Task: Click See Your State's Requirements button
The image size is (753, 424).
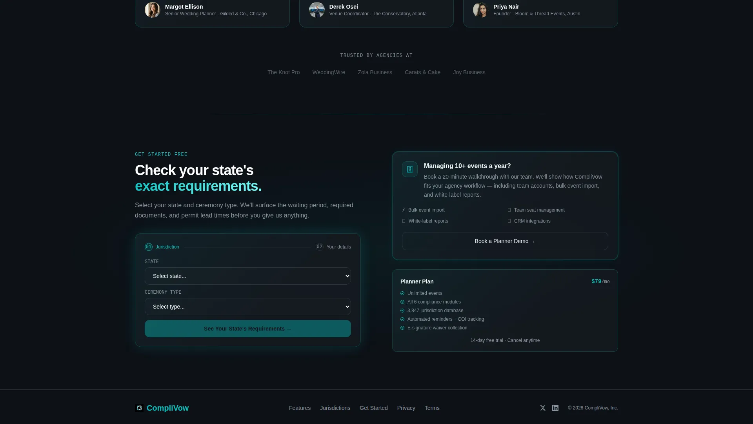Action: [248, 329]
